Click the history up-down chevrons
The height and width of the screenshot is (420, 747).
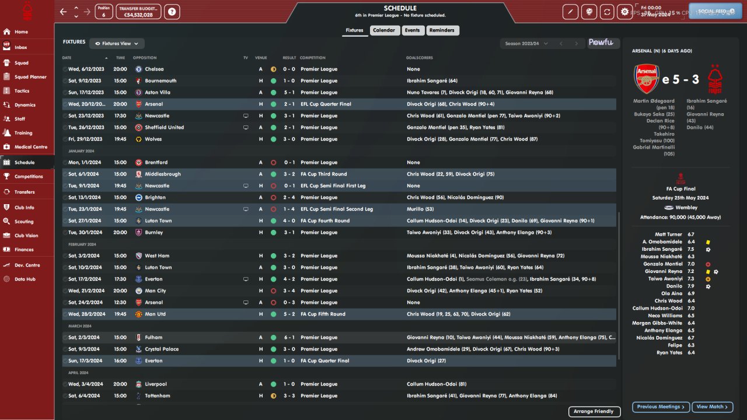(76, 11)
